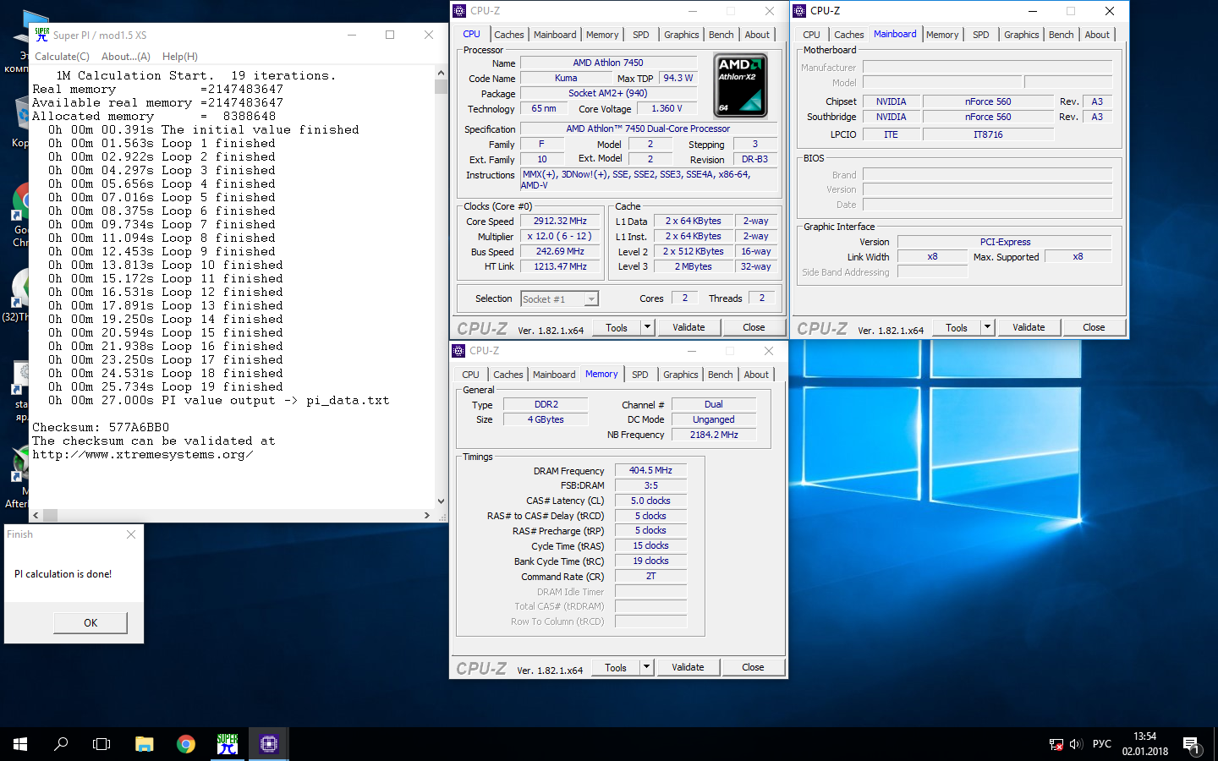The width and height of the screenshot is (1218, 761).
Task: Open Help(H) menu in Super PI
Action: [x=180, y=57]
